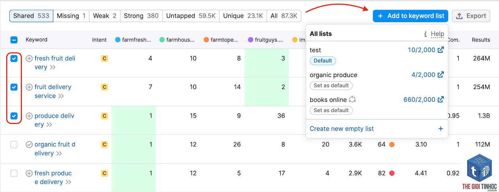Open 'test' list via external link icon
This screenshot has width=499, height=192.
[x=441, y=50]
